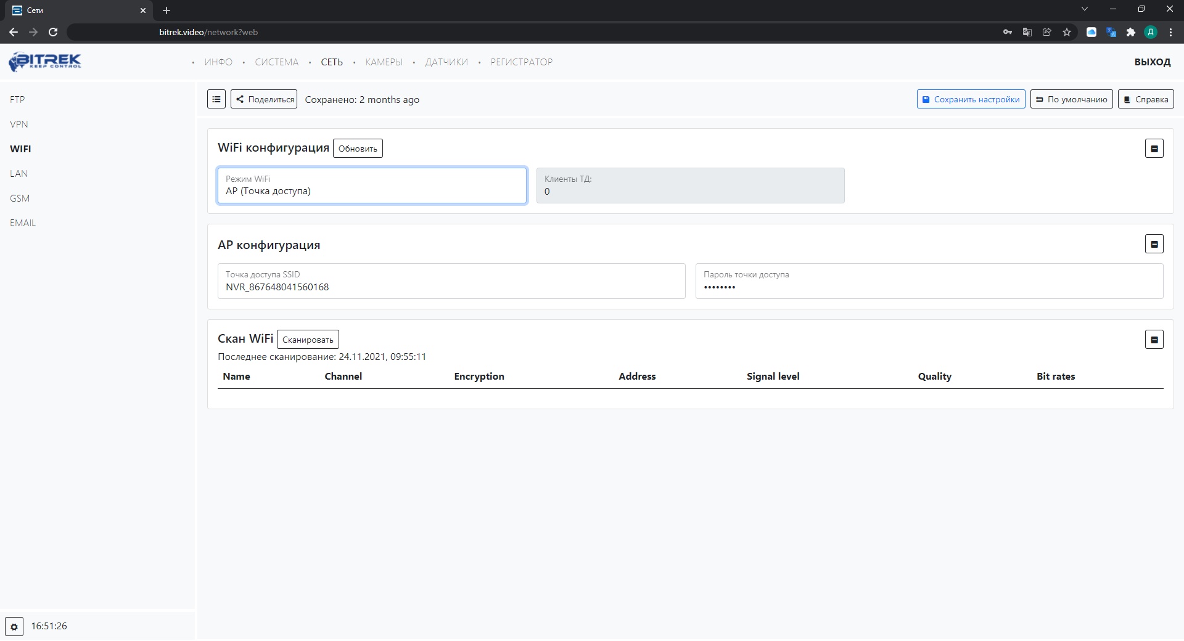
Task: Open the translate page icon
Action: tap(1027, 32)
